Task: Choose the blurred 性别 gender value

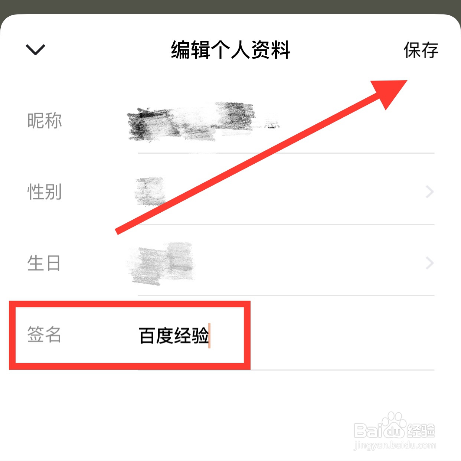Action: [150, 192]
